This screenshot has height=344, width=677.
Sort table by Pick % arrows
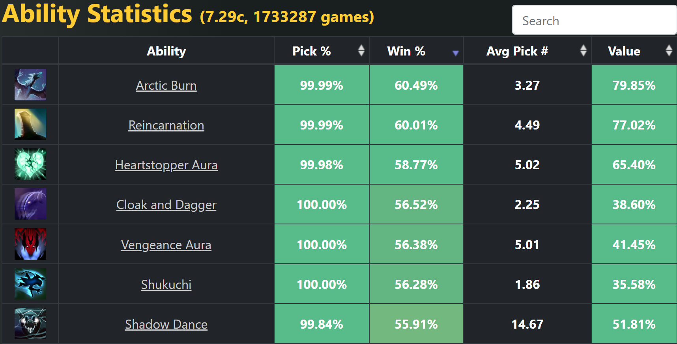(x=361, y=50)
